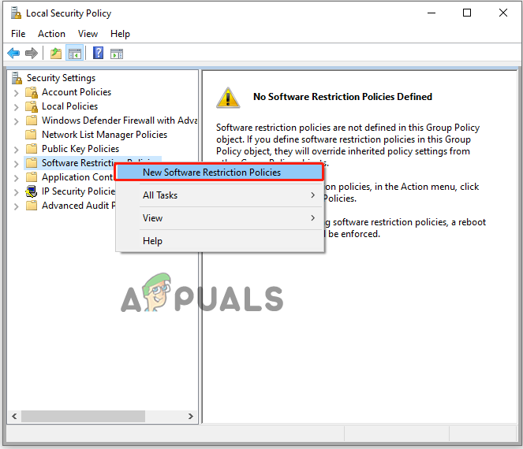Click the tree pane left scroll arrow
The image size is (523, 449).
[x=14, y=417]
